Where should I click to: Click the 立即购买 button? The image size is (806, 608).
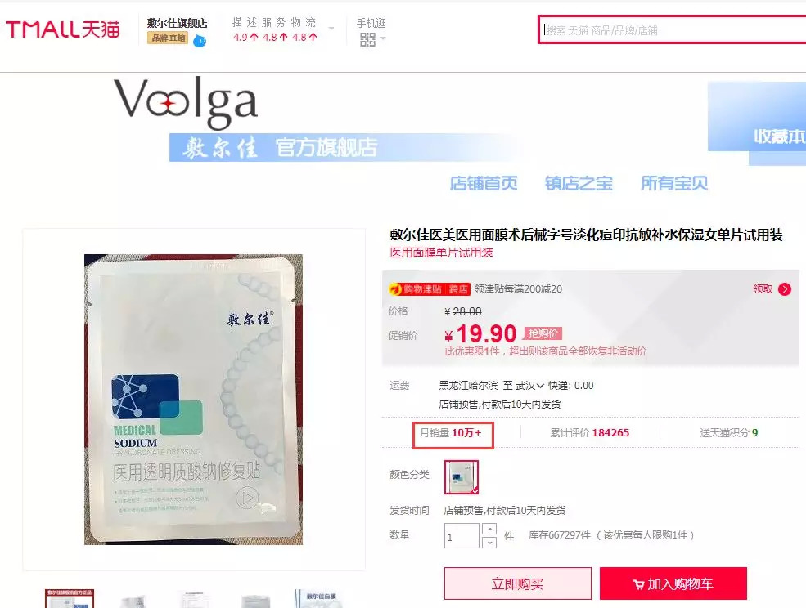pos(518,583)
